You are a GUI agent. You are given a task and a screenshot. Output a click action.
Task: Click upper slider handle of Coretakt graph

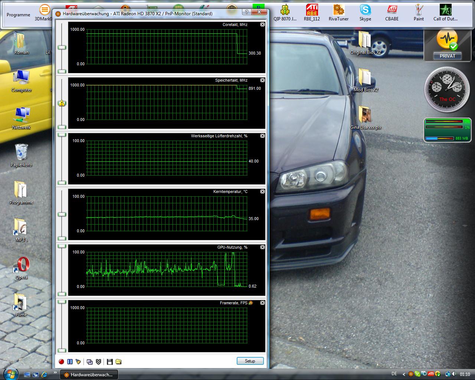pos(62,47)
